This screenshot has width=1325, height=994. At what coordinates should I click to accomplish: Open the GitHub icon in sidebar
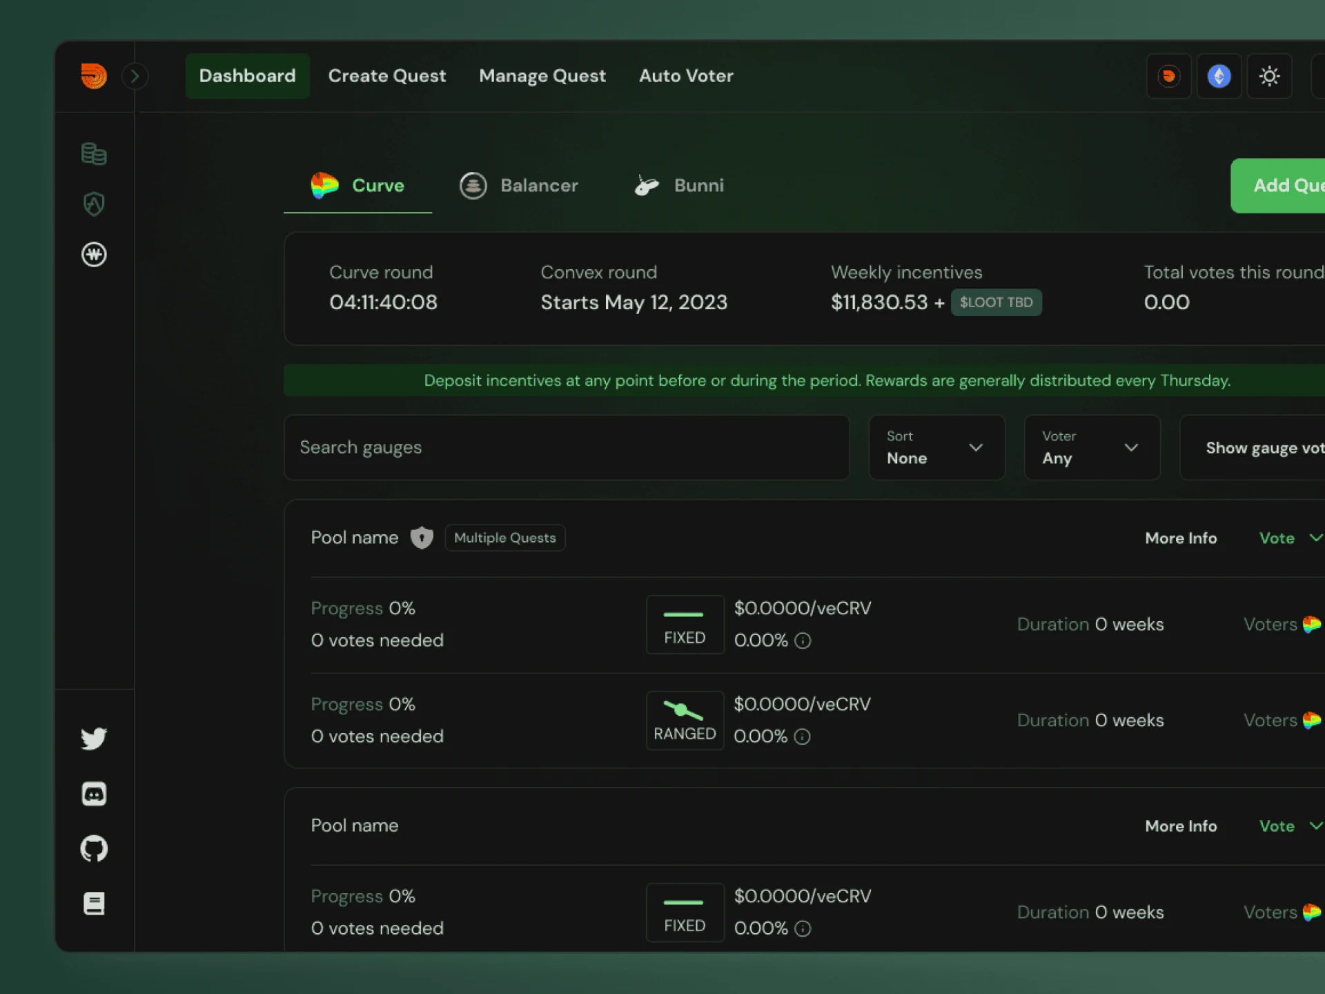click(94, 848)
